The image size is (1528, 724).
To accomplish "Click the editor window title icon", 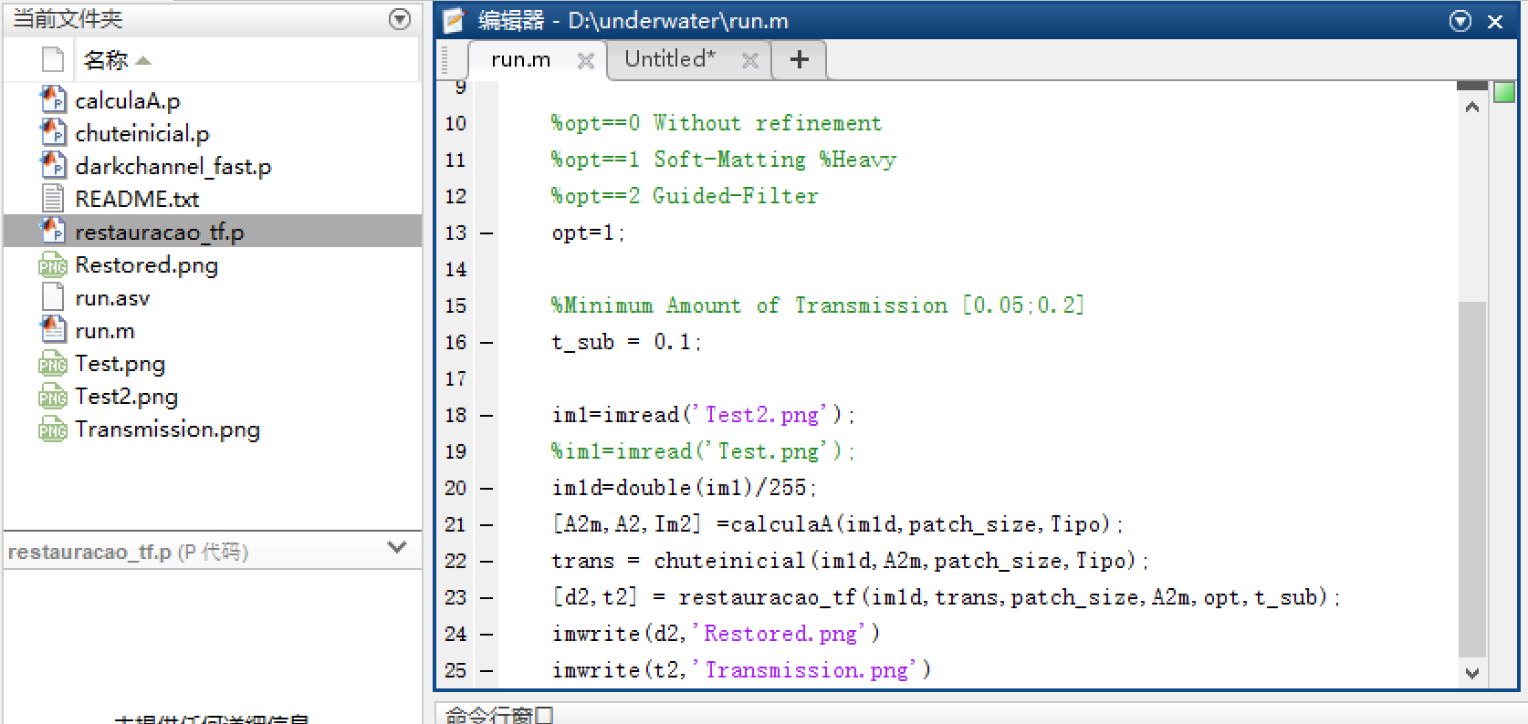I will tap(454, 21).
